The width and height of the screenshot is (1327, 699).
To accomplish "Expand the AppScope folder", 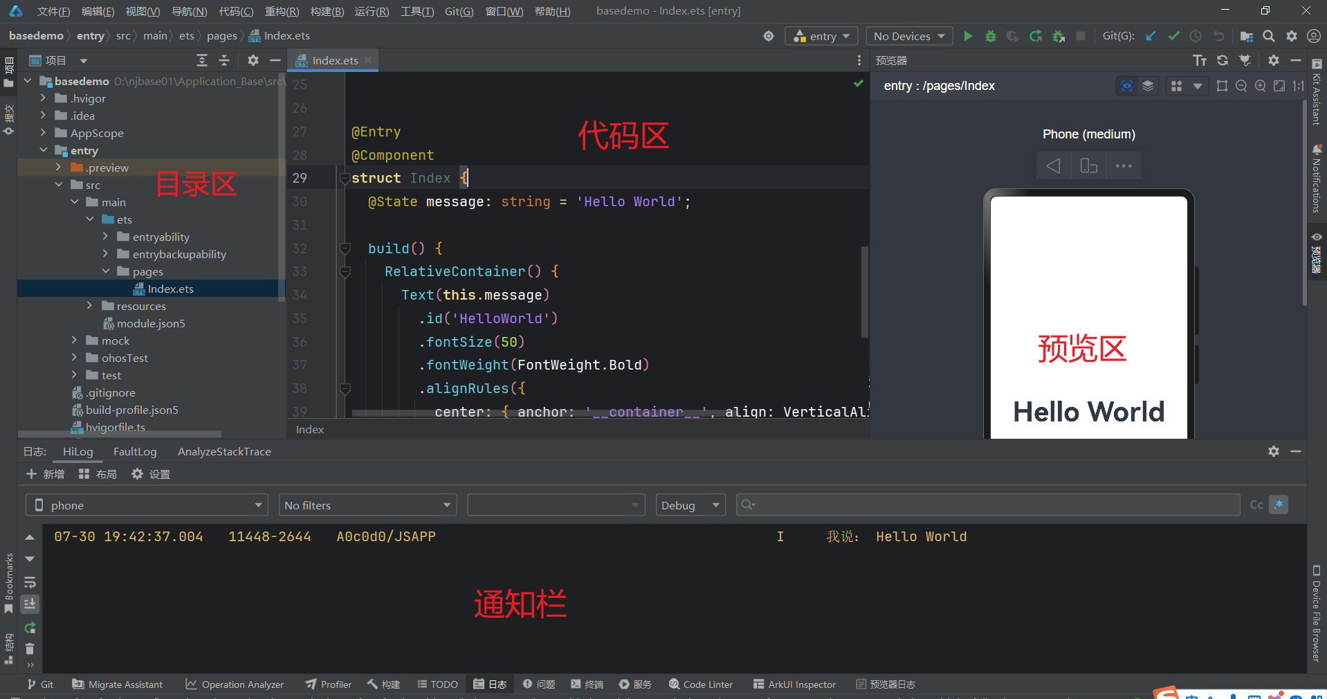I will pos(43,133).
